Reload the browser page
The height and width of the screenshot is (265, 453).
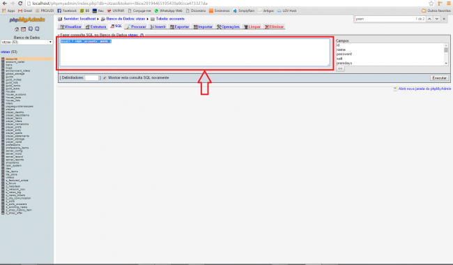tap(20, 3)
